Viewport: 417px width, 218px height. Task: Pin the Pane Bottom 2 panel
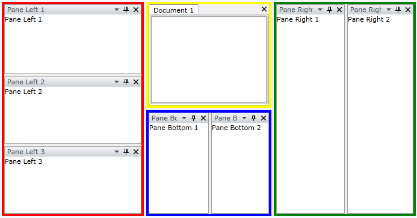coord(253,118)
